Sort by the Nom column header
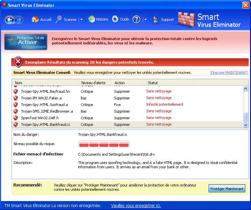 45,83
